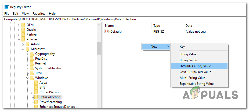Click the tree pane vertical scrollbar thumb
Image resolution: width=249 pixels, height=111 pixels.
[x=99, y=48]
